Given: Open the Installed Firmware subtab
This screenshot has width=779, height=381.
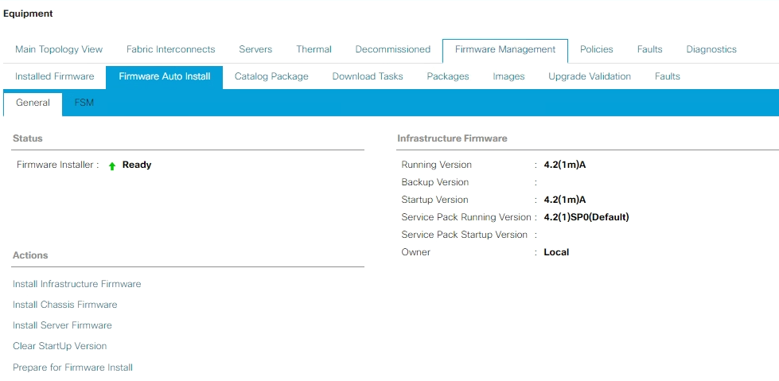Looking at the screenshot, I should [55, 76].
